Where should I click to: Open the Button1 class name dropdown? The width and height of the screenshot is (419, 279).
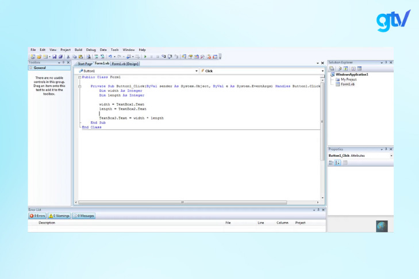pyautogui.click(x=197, y=71)
